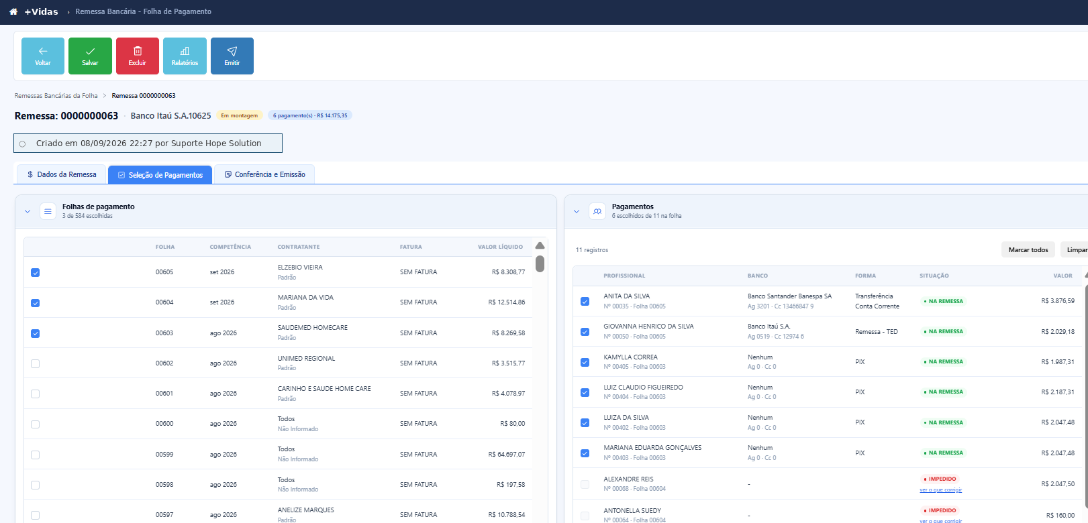Collapse the Folhas de pagamento panel chevron
The width and height of the screenshot is (1088, 523).
[x=28, y=211]
